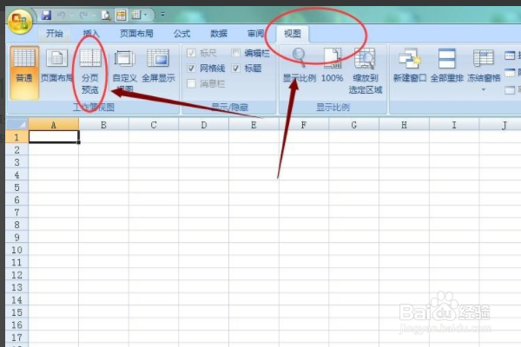Select column A header

[x=54, y=125]
